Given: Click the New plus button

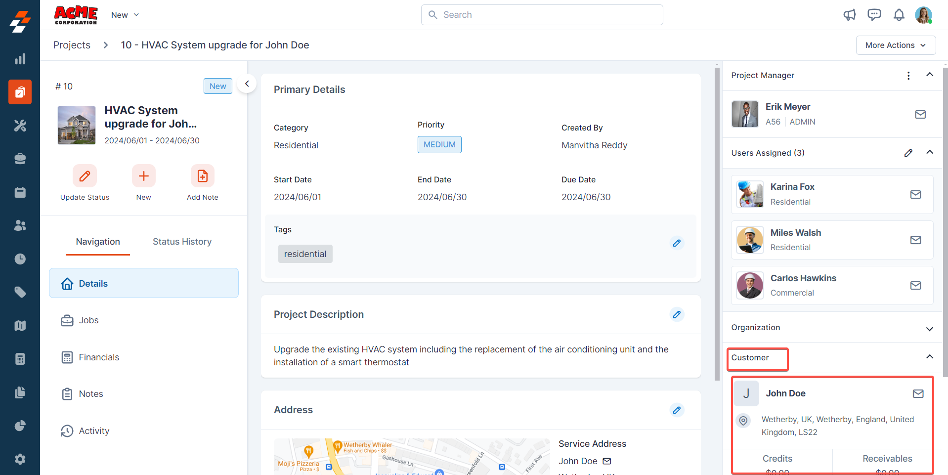Looking at the screenshot, I should [143, 176].
